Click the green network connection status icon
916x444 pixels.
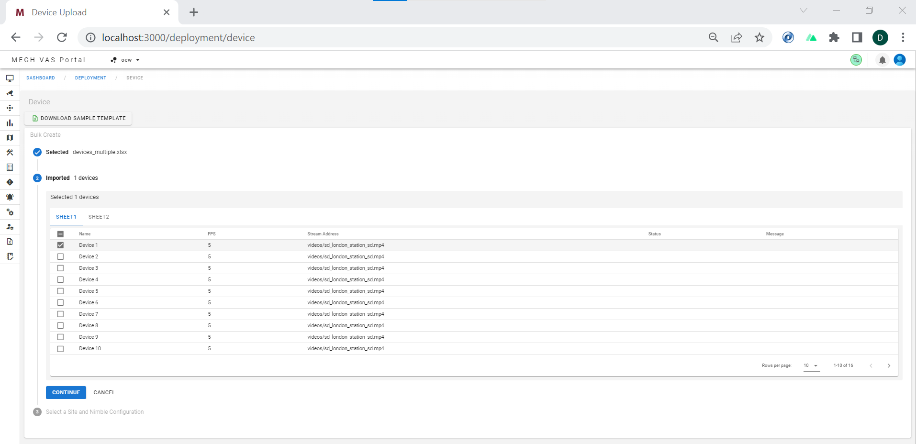click(x=856, y=60)
